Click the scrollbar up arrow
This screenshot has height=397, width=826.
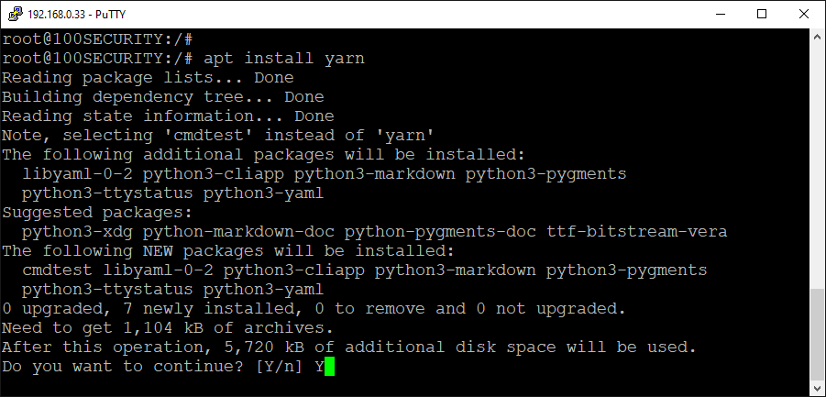817,37
